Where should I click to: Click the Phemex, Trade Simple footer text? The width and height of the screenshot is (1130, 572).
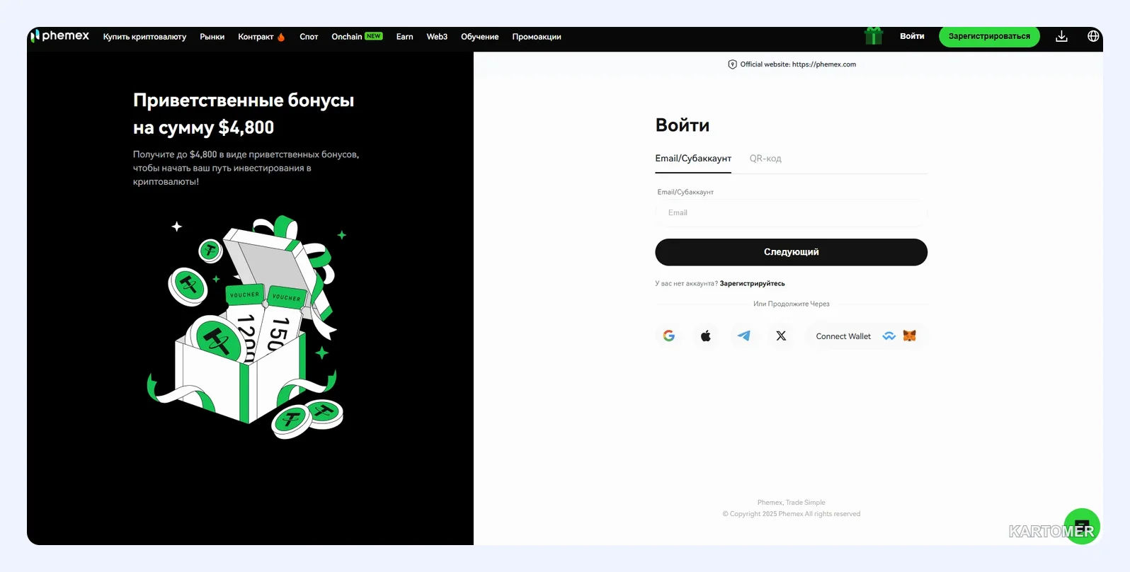(791, 503)
